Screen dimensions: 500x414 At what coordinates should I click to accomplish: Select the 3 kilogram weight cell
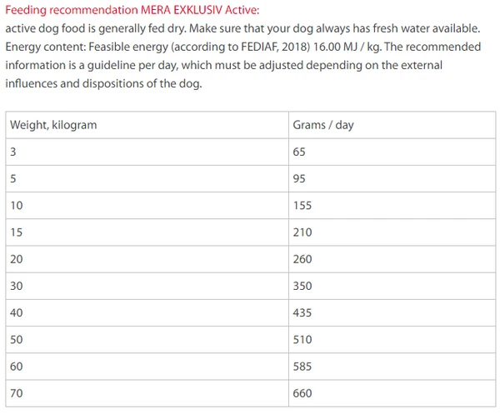point(13,152)
